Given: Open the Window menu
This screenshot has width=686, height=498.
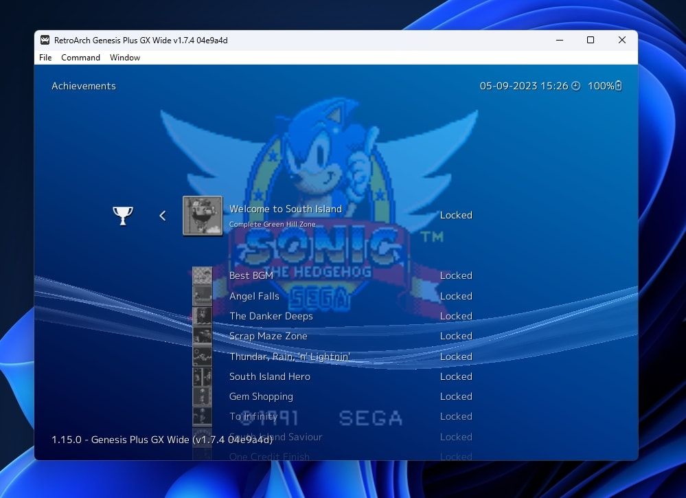Looking at the screenshot, I should tap(124, 58).
